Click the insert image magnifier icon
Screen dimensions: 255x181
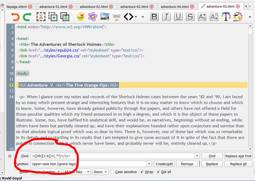105,17
